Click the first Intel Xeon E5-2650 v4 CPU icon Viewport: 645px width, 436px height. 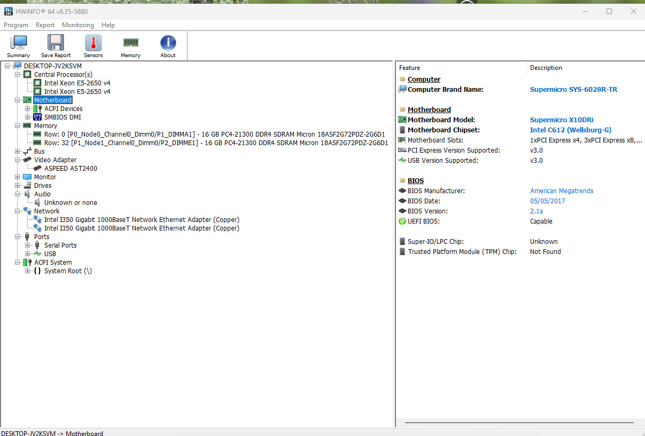(37, 83)
